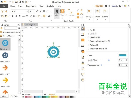Viewport: 131px width, 98px height.
Task: Select the Pattern fill option
Action: click(x=93, y=45)
